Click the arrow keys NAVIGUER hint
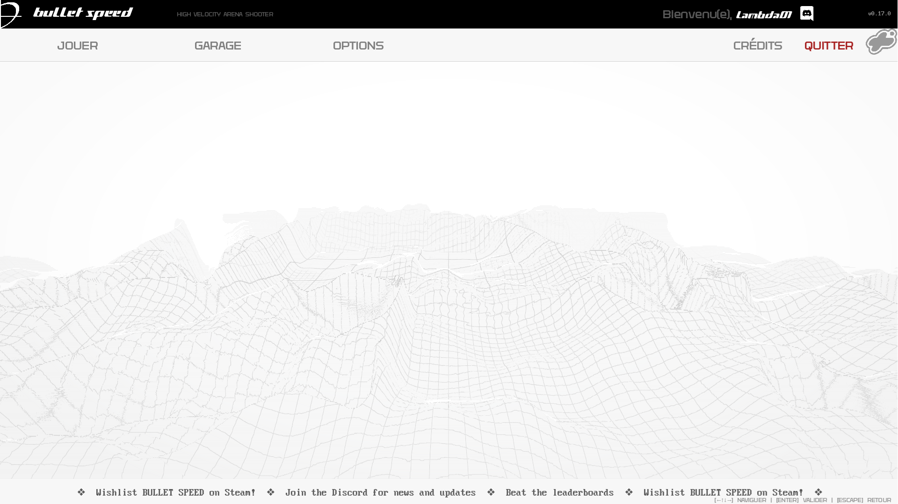The width and height of the screenshot is (898, 504). click(740, 500)
